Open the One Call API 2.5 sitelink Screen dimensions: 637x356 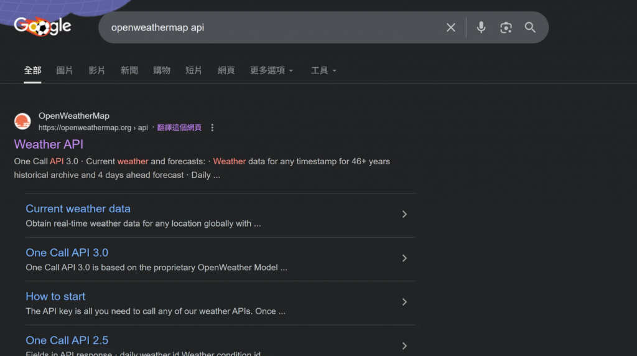point(67,340)
